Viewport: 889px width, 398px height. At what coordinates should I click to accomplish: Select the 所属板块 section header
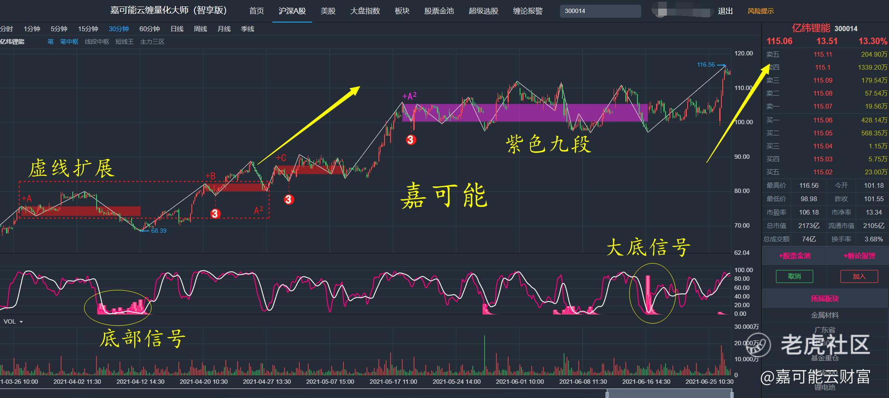pos(824,298)
